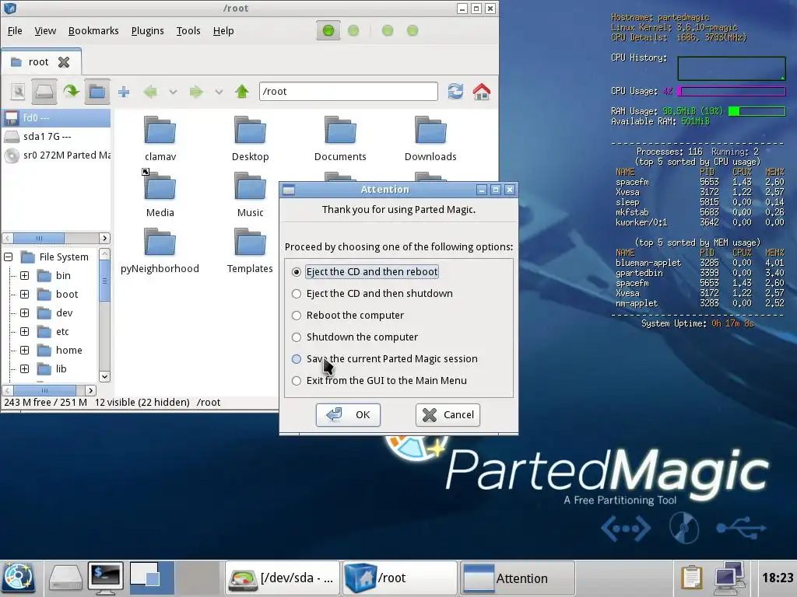This screenshot has height=597, width=797.
Task: Choose Eject the CD and then reboot
Action: 366,271
